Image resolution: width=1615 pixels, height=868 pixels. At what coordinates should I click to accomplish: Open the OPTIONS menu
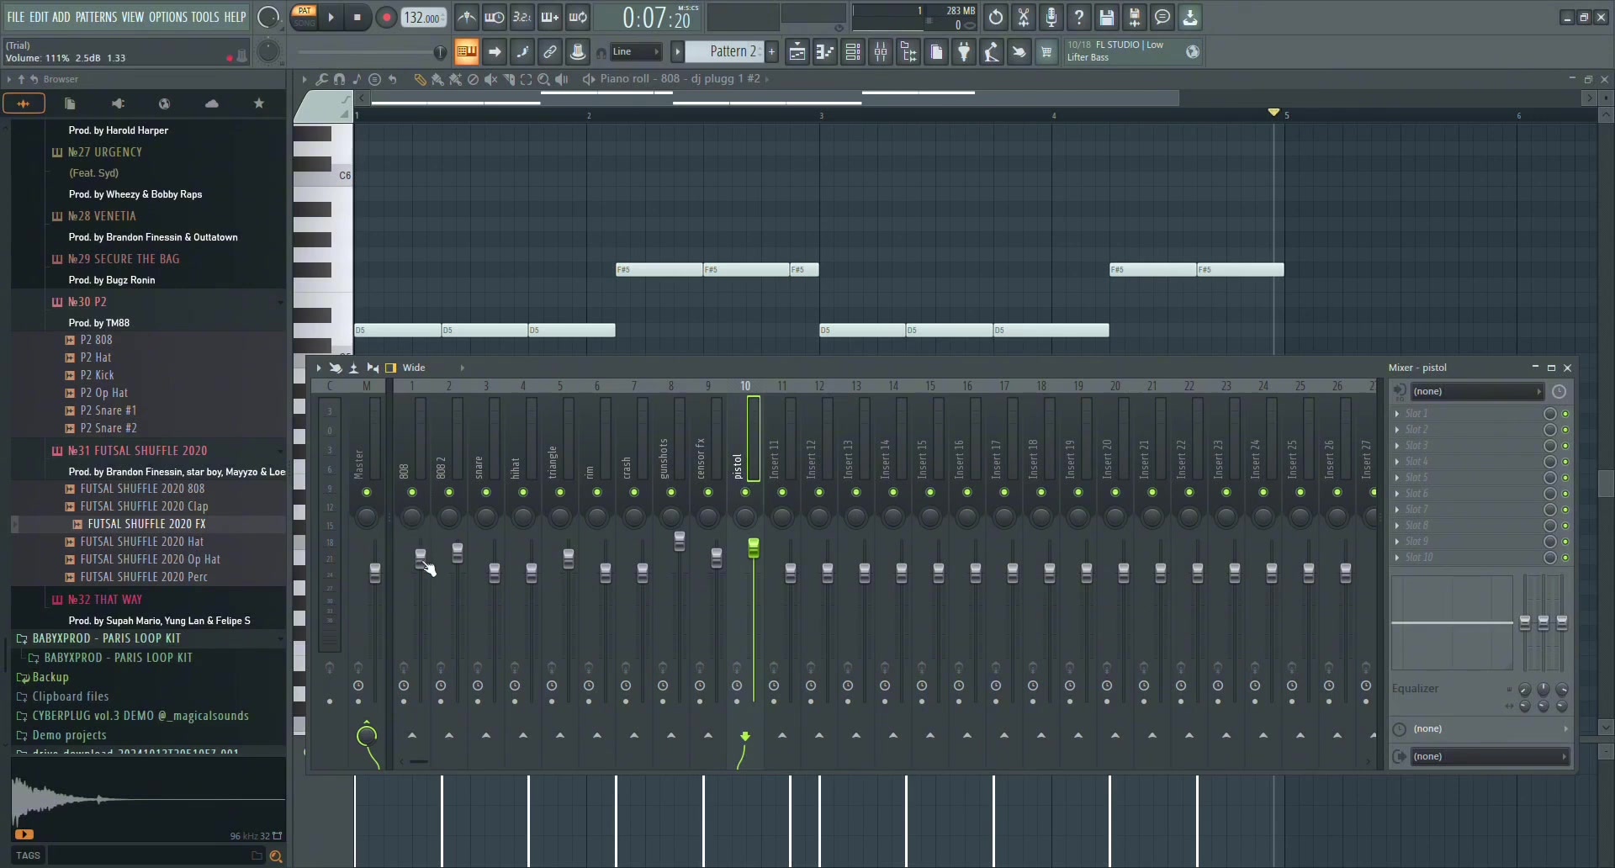point(168,17)
